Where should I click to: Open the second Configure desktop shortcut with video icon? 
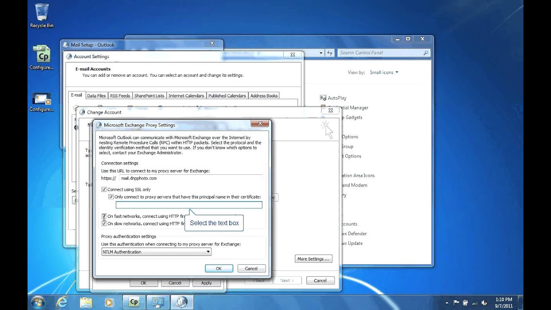(42, 102)
